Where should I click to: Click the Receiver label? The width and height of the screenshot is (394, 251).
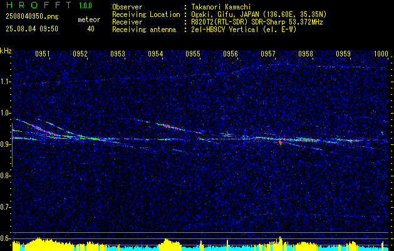click(x=127, y=22)
